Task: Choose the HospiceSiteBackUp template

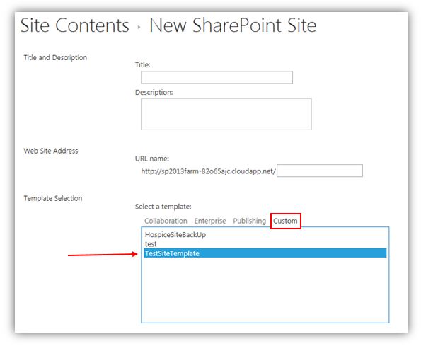Action: (x=175, y=235)
